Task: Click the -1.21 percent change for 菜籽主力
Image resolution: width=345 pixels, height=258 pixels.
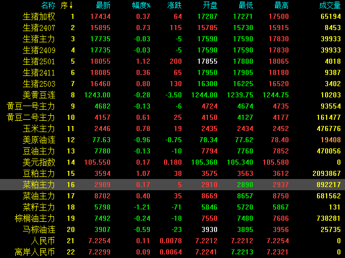Action: coord(142,207)
